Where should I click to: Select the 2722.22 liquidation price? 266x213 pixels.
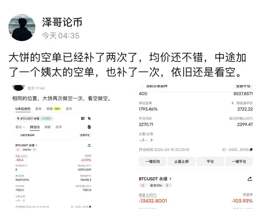click(x=245, y=109)
